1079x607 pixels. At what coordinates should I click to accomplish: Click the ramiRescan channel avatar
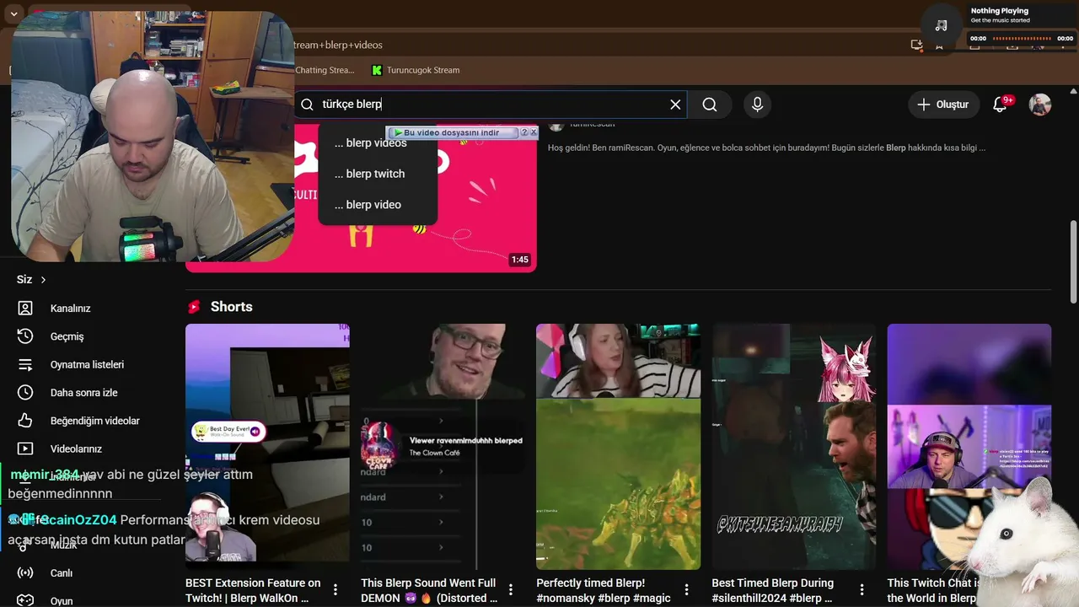click(556, 125)
